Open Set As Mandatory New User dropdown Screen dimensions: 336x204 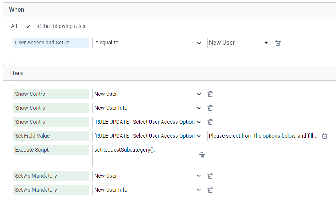(x=148, y=176)
